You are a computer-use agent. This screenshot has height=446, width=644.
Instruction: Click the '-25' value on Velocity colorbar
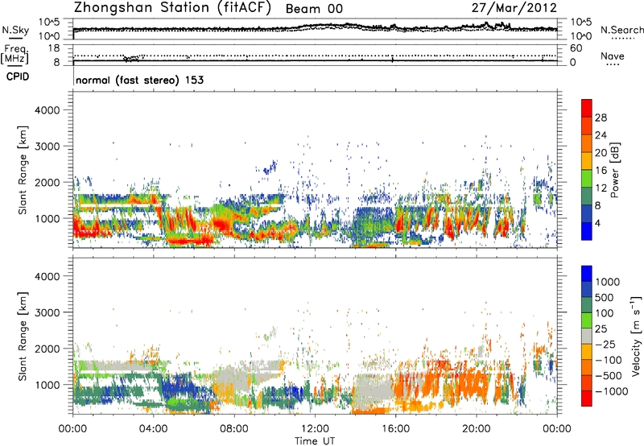(x=605, y=345)
